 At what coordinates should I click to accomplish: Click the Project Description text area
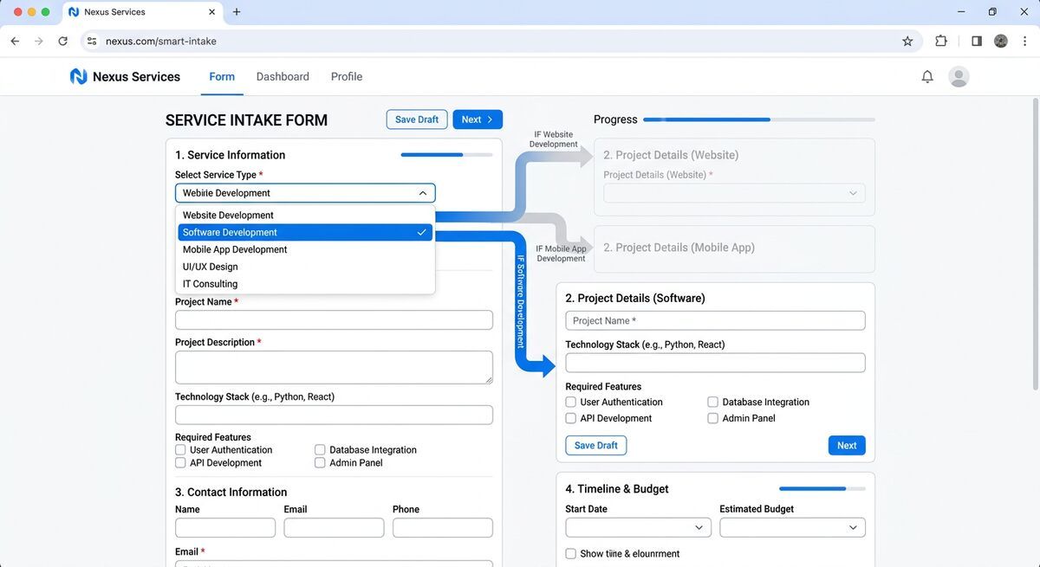[x=334, y=367]
